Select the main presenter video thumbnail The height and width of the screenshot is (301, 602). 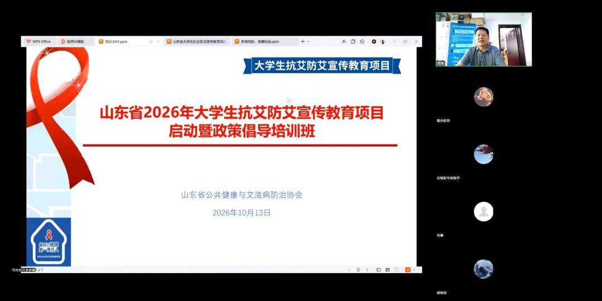tap(484, 39)
